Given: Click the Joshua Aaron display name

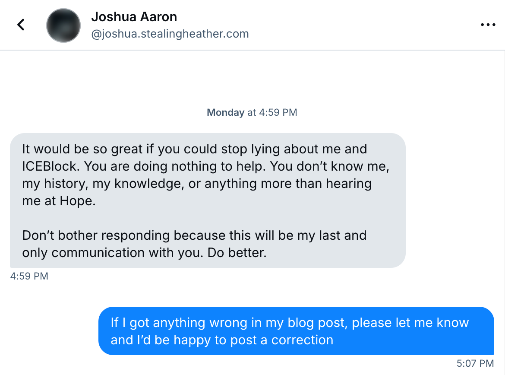Looking at the screenshot, I should tap(134, 17).
